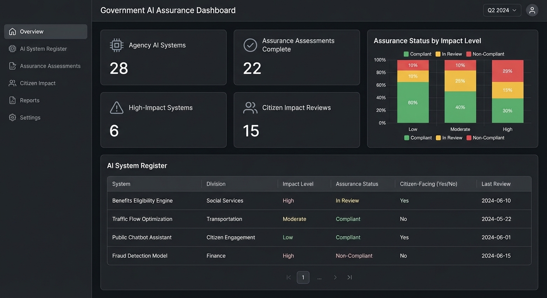Toggle the In Review legend entry
Image resolution: width=547 pixels, height=298 pixels.
449,137
